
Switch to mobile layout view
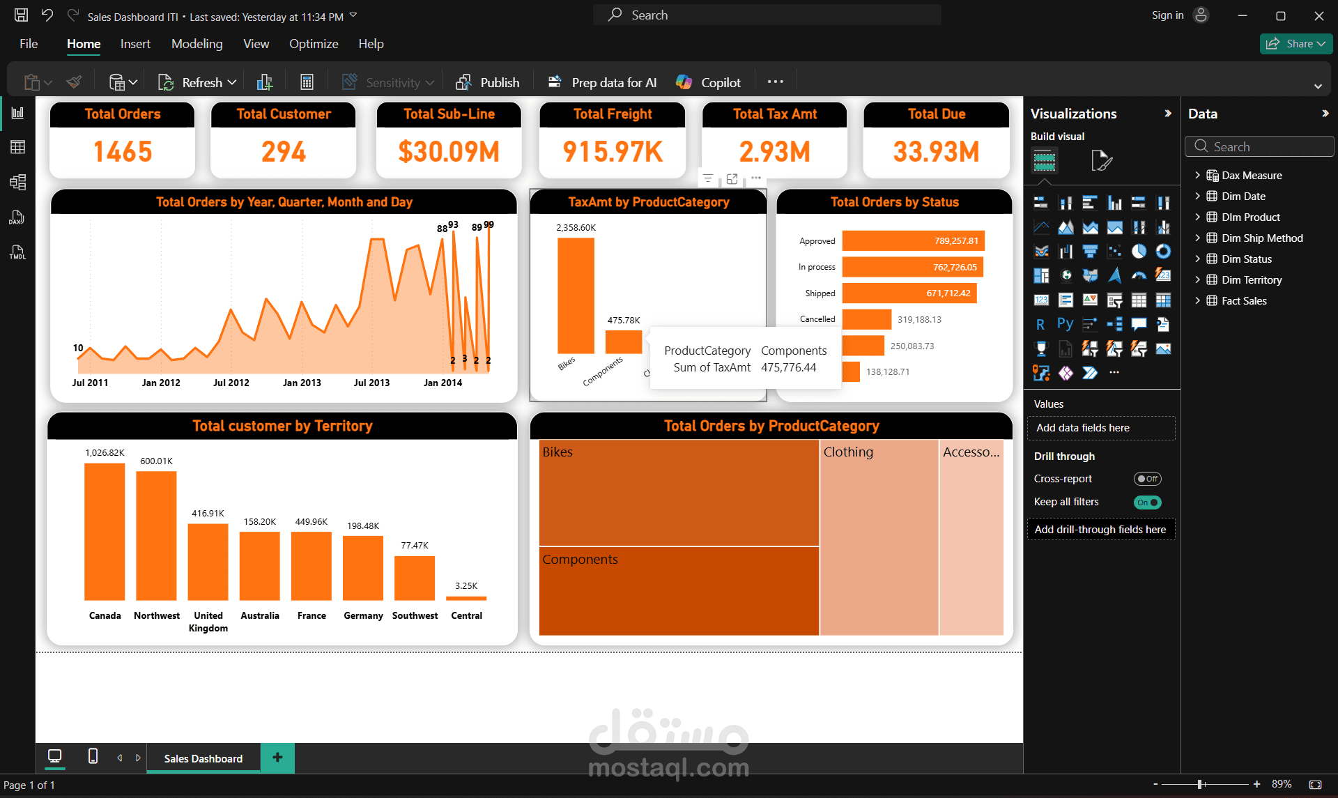pos(92,758)
